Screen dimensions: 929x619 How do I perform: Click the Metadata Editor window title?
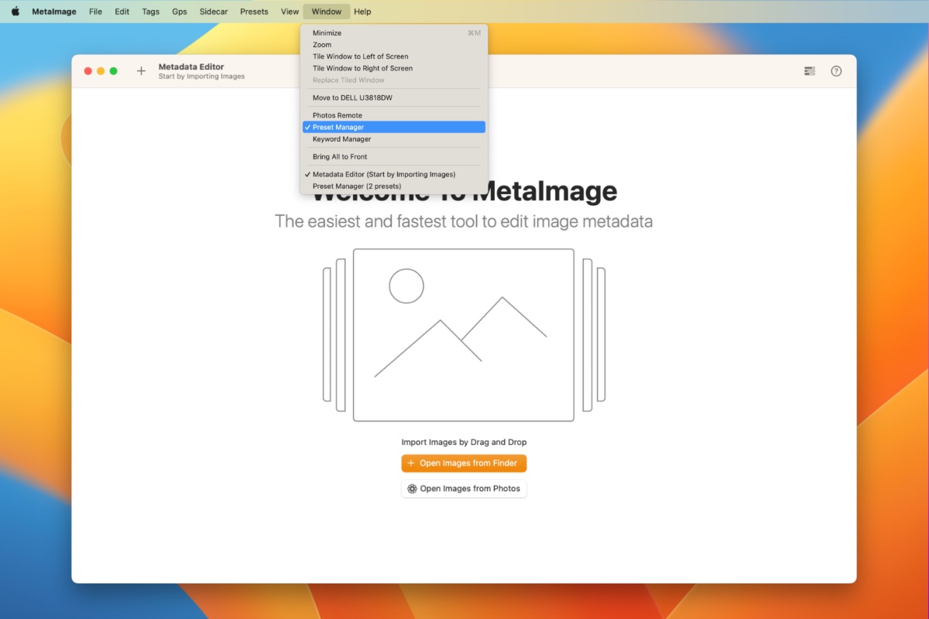click(191, 67)
